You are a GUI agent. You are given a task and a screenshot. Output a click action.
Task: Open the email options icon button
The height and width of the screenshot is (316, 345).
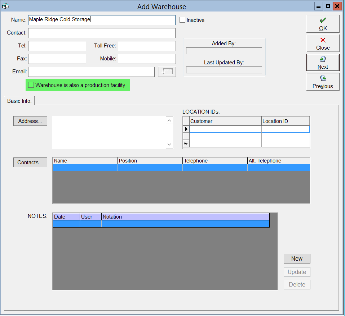[x=167, y=72]
